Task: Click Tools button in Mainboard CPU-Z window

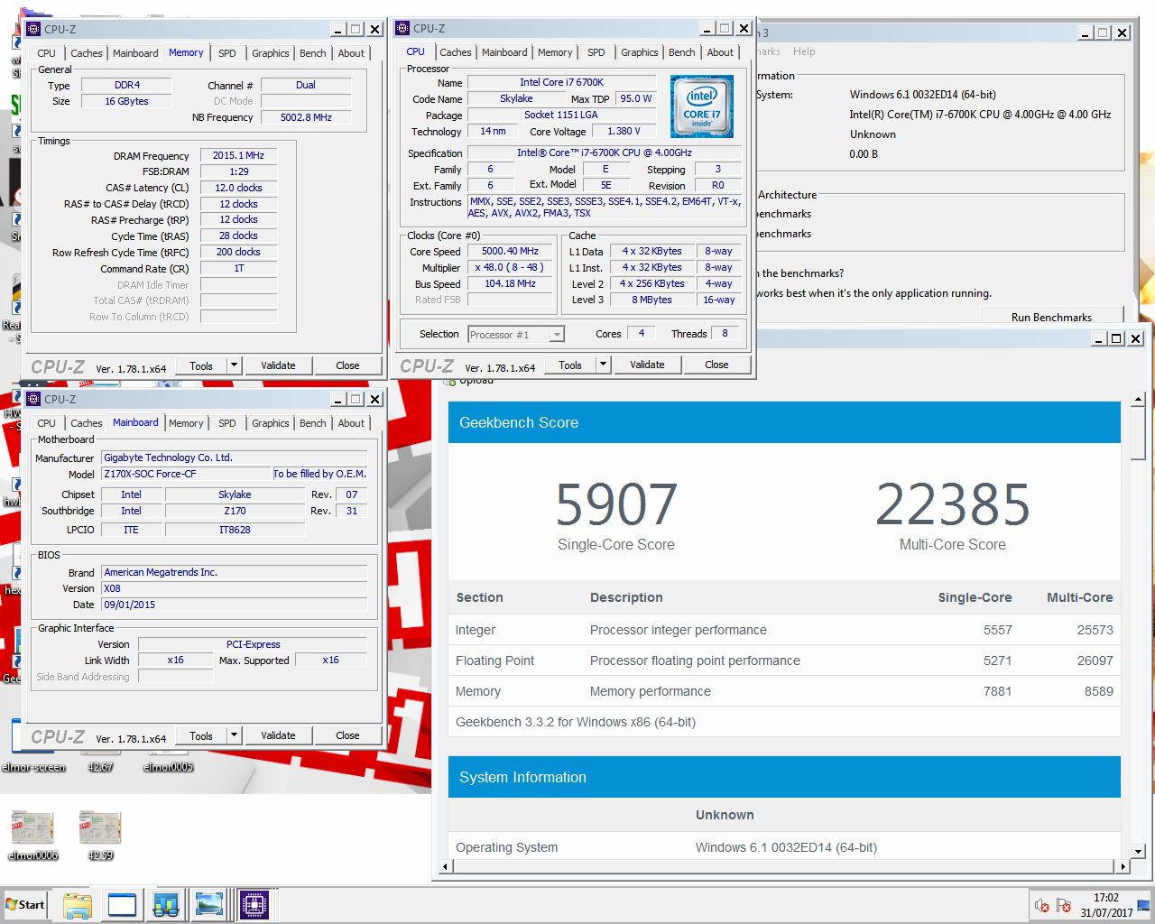Action: point(201,735)
